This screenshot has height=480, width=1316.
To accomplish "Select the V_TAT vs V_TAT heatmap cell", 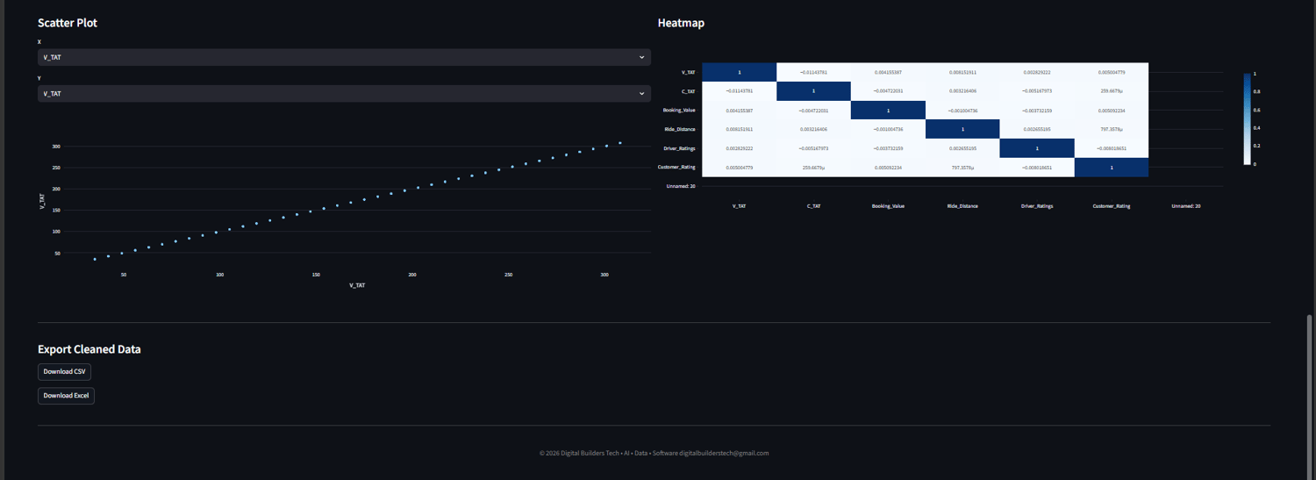I will (x=739, y=72).
